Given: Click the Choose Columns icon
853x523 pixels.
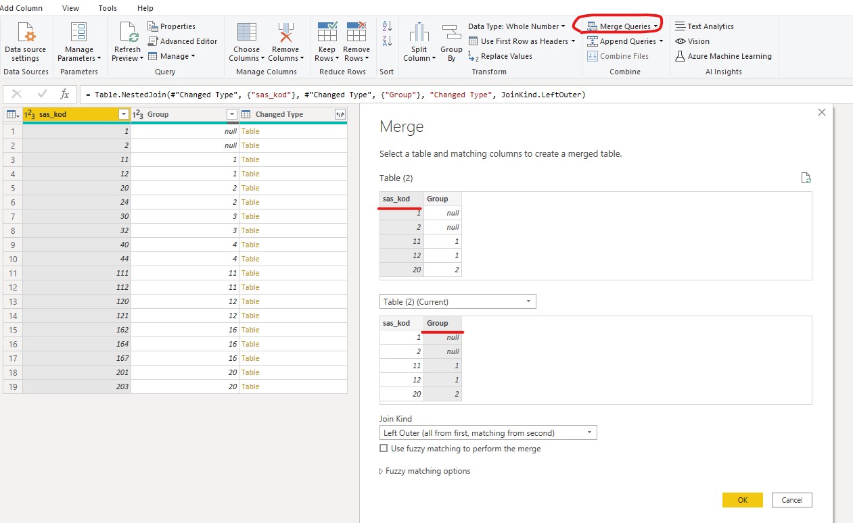Looking at the screenshot, I should pos(247,32).
